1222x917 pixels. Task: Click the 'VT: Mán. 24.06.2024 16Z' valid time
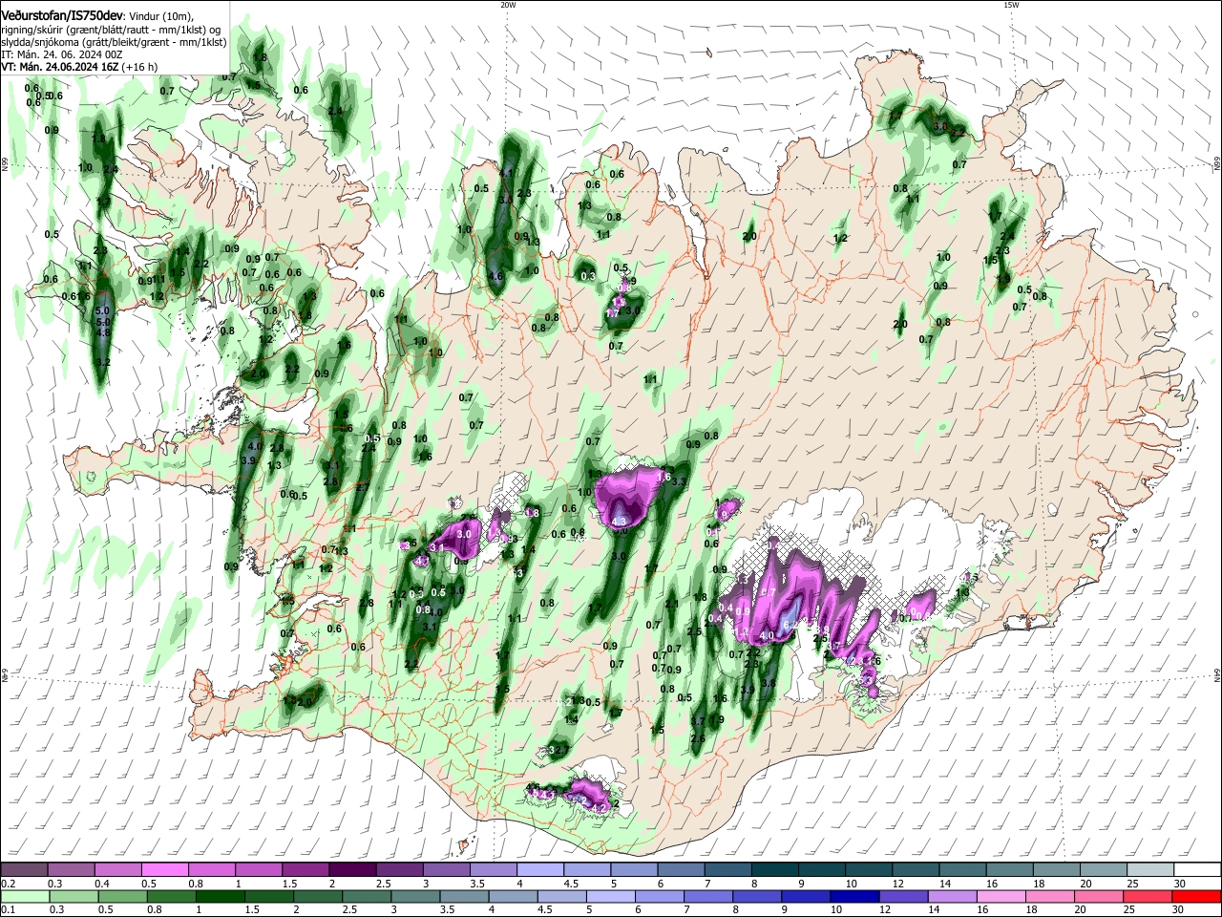58,67
